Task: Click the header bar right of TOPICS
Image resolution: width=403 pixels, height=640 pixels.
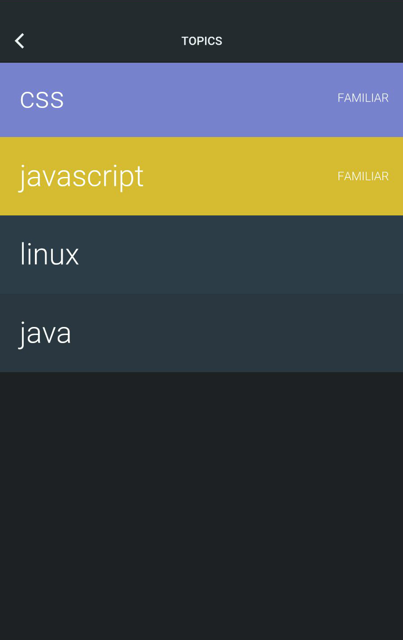Action: [x=313, y=41]
